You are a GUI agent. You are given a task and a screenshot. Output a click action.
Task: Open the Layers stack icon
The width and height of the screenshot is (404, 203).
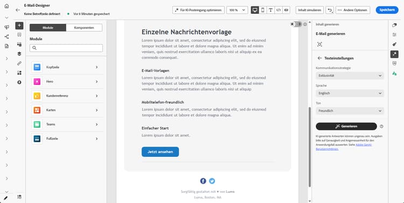coord(19,54)
